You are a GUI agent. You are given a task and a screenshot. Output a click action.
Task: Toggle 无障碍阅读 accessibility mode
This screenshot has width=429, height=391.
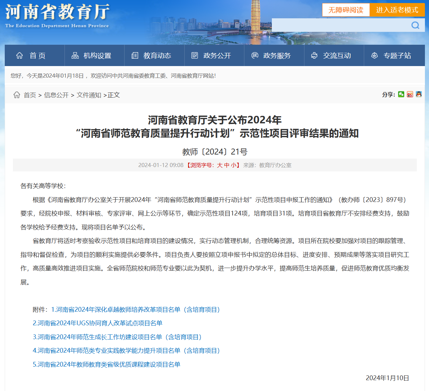346,10
